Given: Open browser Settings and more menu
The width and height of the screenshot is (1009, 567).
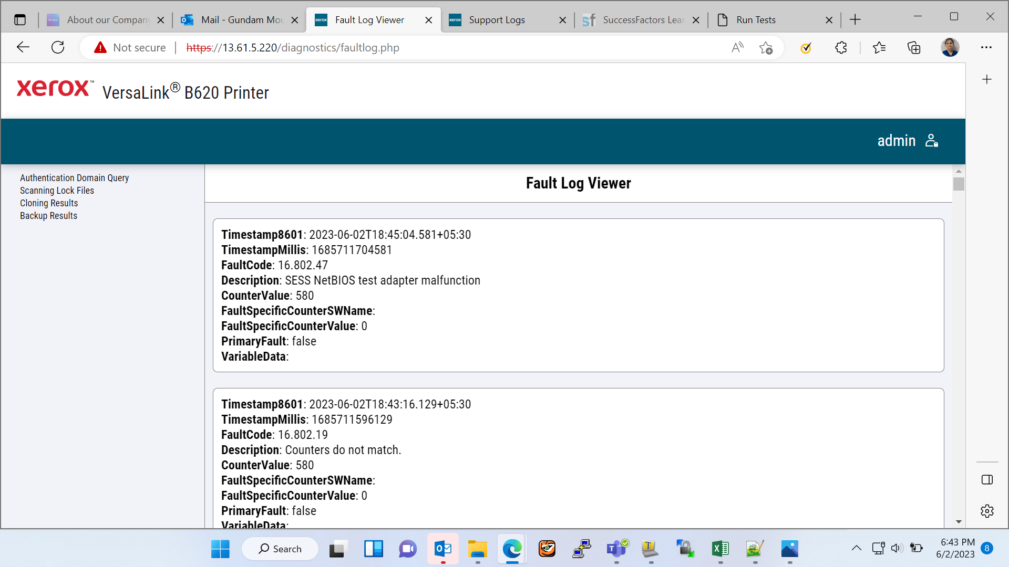Looking at the screenshot, I should (x=986, y=48).
